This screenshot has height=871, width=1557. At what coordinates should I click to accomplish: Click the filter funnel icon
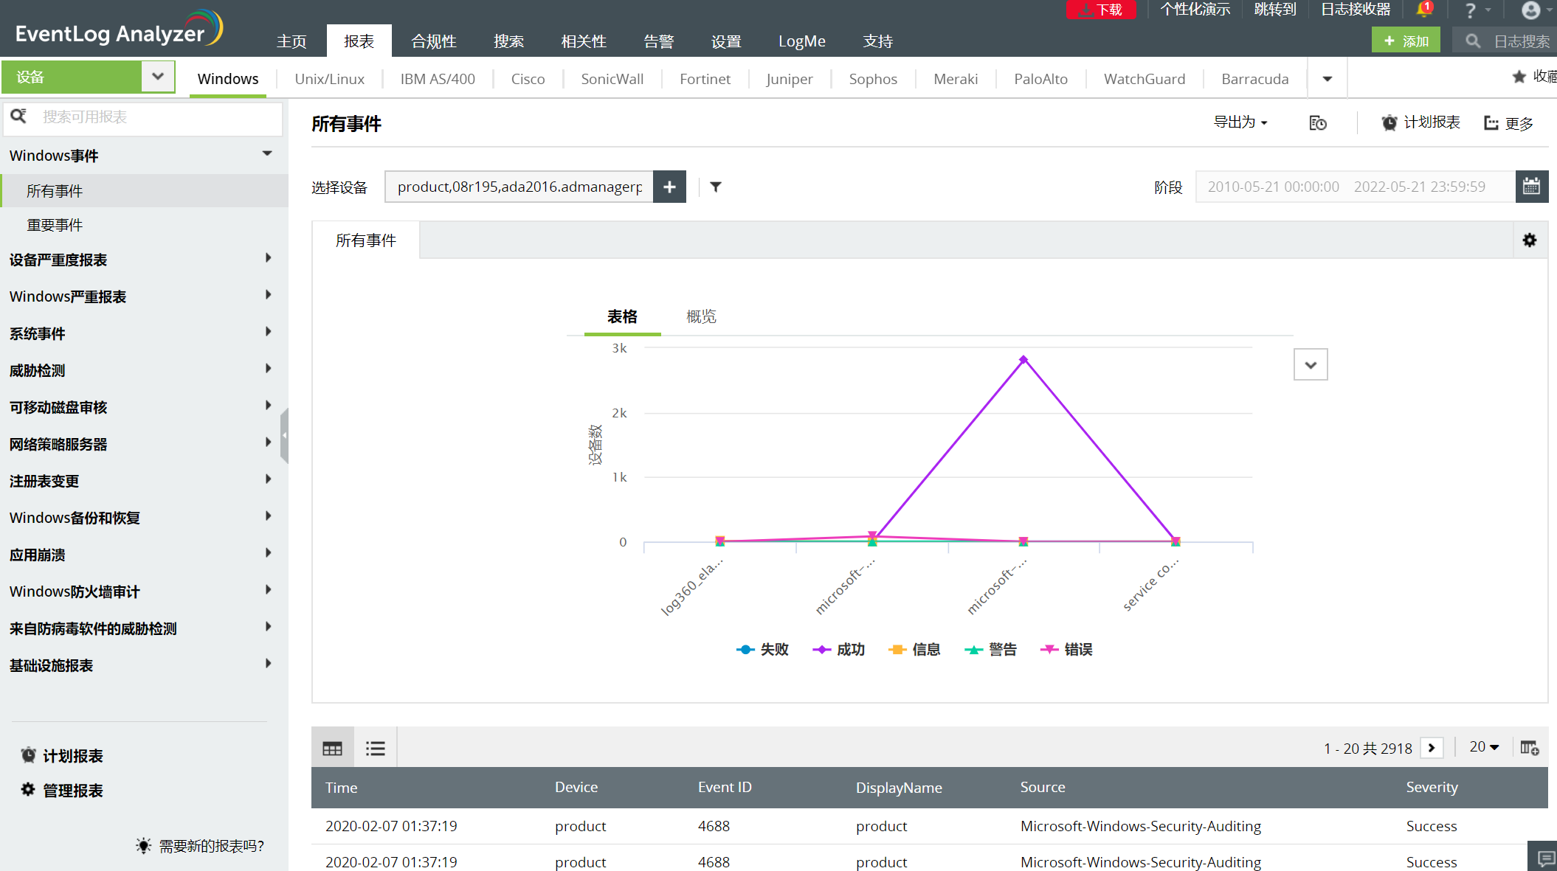(x=715, y=187)
